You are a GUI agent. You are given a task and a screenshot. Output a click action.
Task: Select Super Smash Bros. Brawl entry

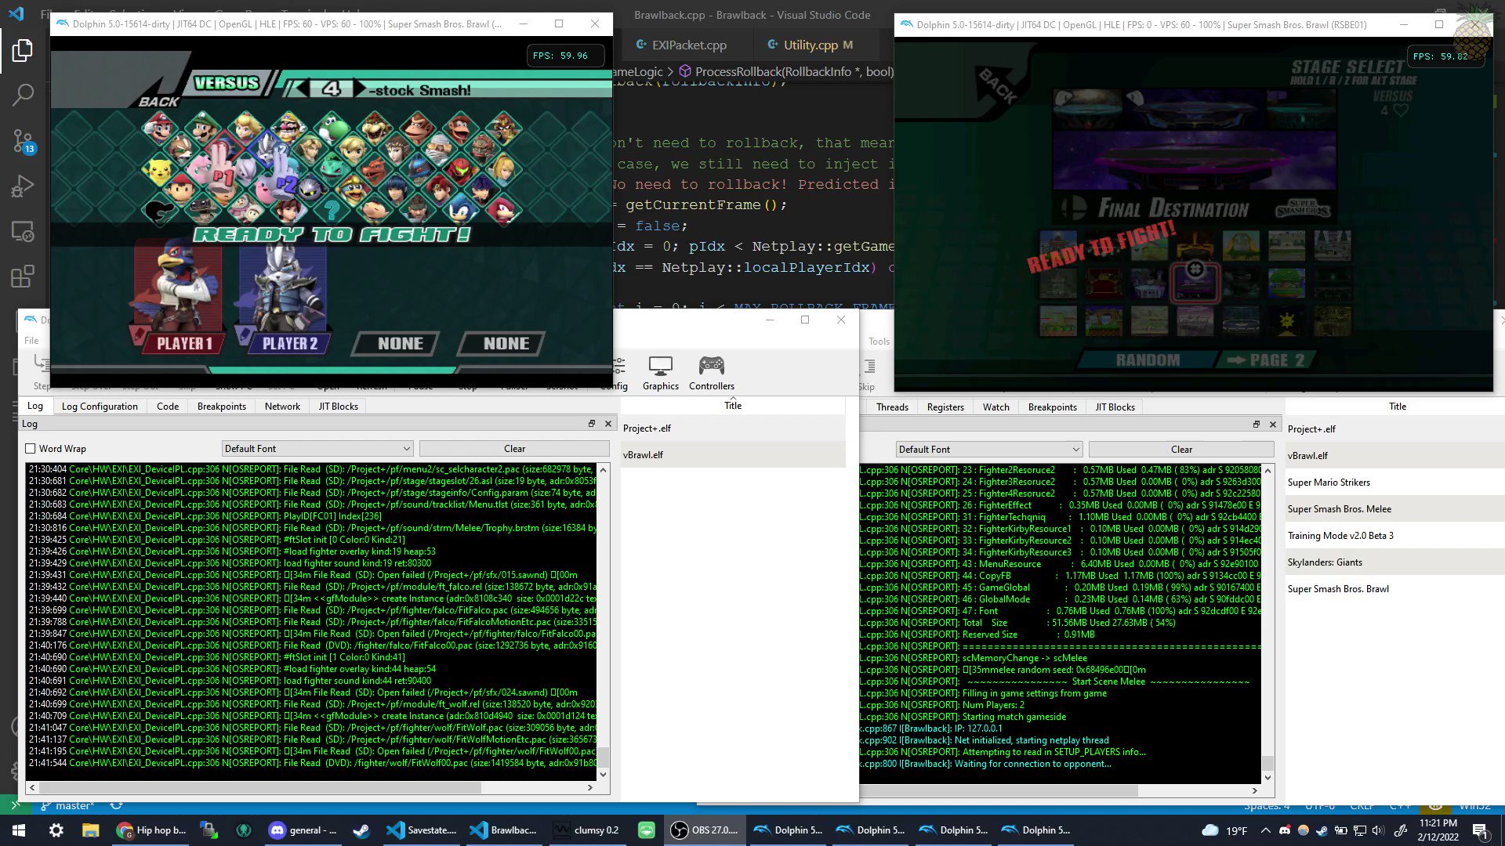click(1394, 589)
